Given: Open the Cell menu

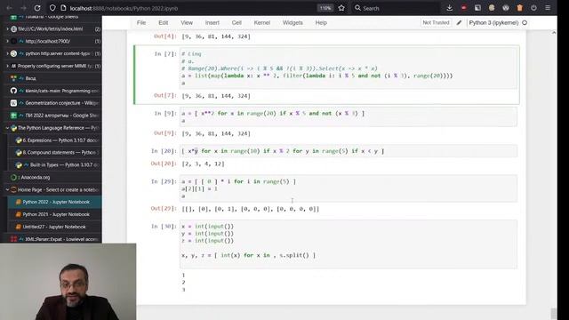Looking at the screenshot, I should (236, 22).
